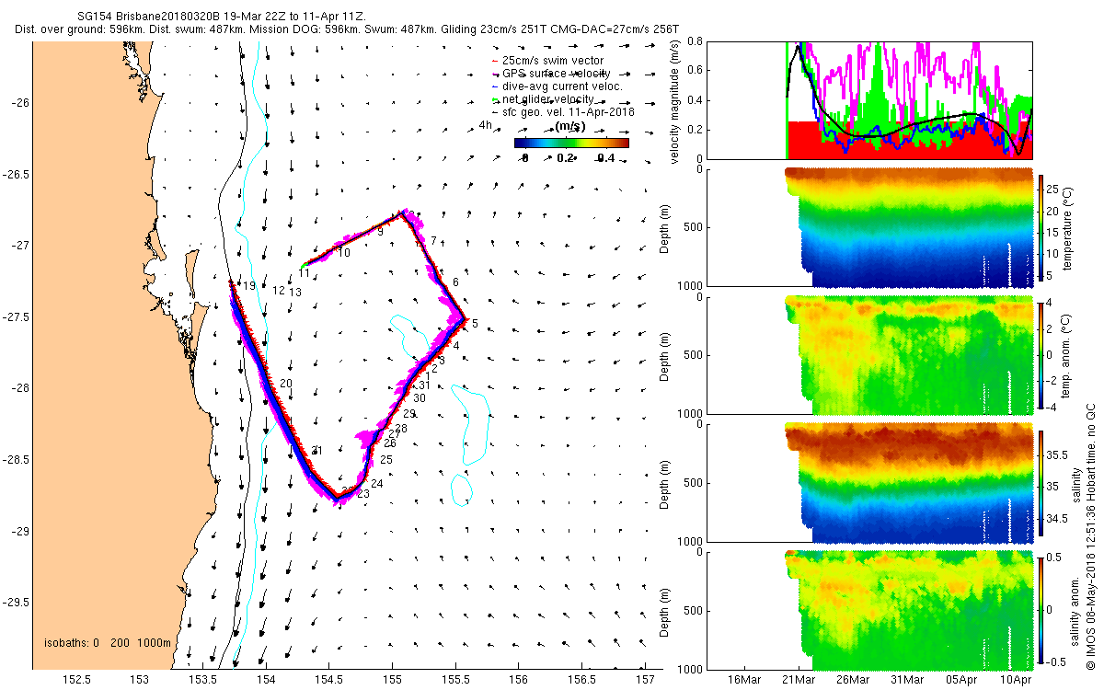Viewport: 1104px width, 690px height.
Task: Click the title 'SG154 Brisbane20180320B 19-Mar 22Z to 11-Apr 11Z'
Action: pyautogui.click(x=222, y=17)
